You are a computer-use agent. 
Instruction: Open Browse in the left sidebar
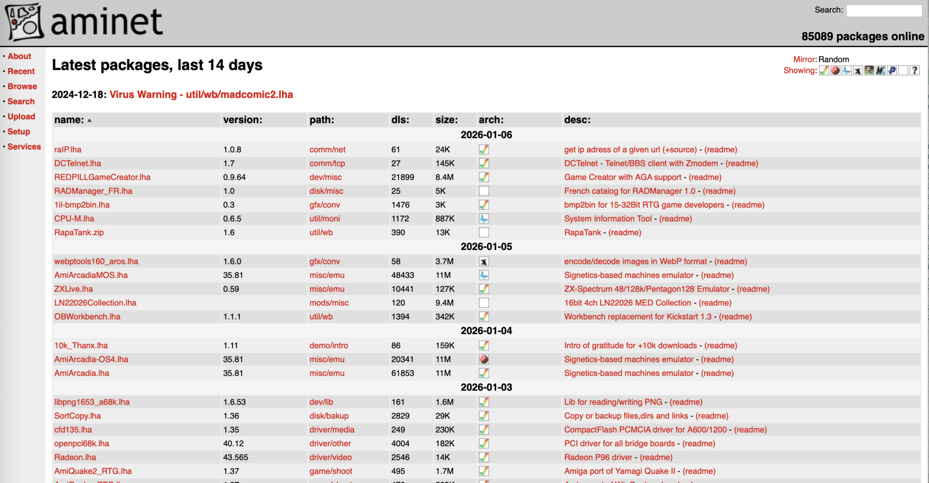coord(22,86)
